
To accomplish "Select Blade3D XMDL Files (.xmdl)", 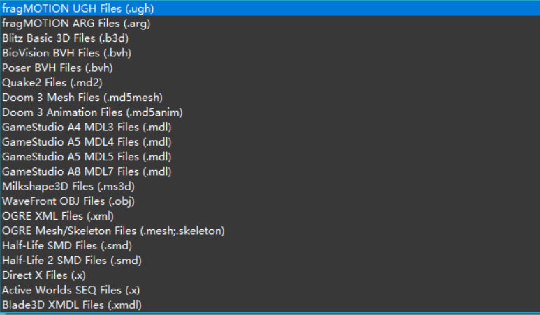I will (270, 305).
